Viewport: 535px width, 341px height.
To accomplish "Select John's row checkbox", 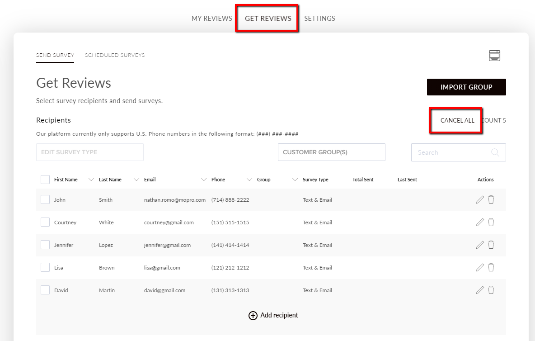I will (x=45, y=200).
